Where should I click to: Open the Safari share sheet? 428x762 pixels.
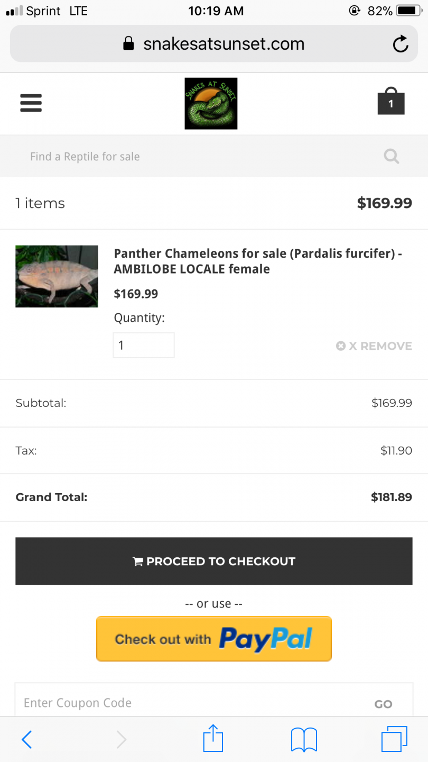coord(213,739)
